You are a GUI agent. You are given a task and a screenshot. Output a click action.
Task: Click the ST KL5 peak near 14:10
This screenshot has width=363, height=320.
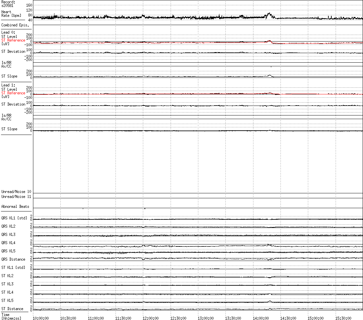point(270,301)
